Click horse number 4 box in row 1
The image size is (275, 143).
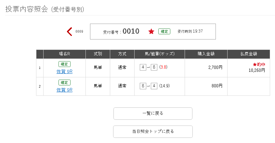[143, 67]
